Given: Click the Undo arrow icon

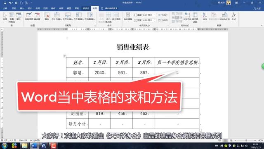Looking at the screenshot, I should [x=10, y=3].
